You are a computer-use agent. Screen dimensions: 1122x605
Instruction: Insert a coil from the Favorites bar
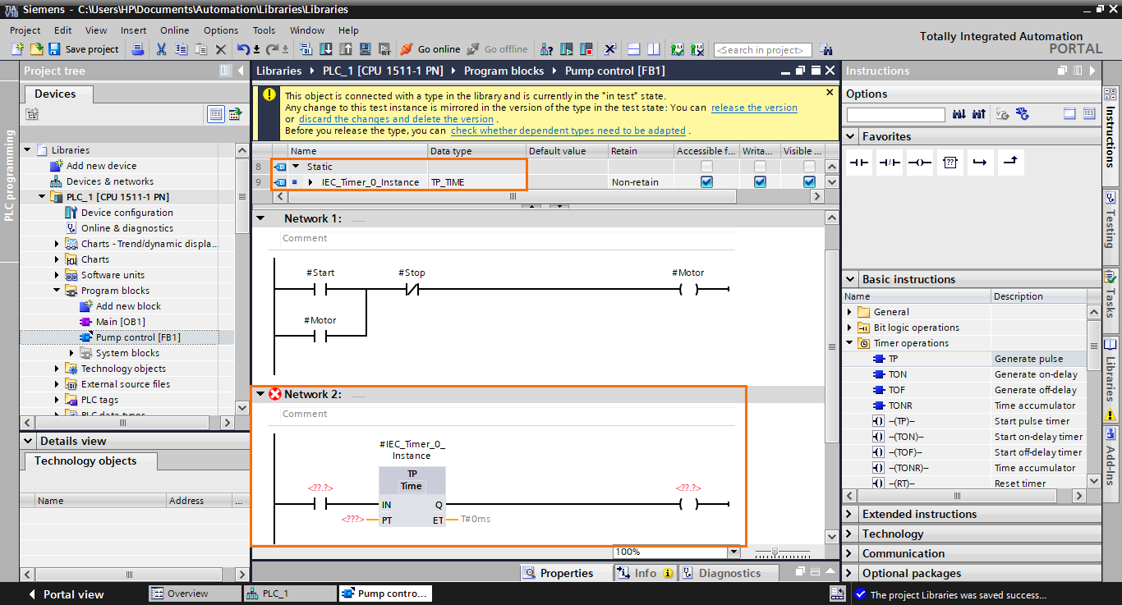[920, 163]
